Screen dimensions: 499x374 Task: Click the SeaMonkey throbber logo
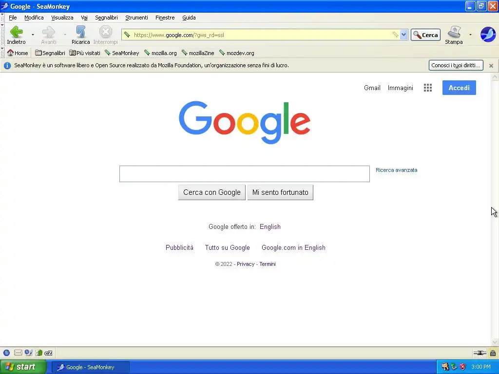[488, 35]
